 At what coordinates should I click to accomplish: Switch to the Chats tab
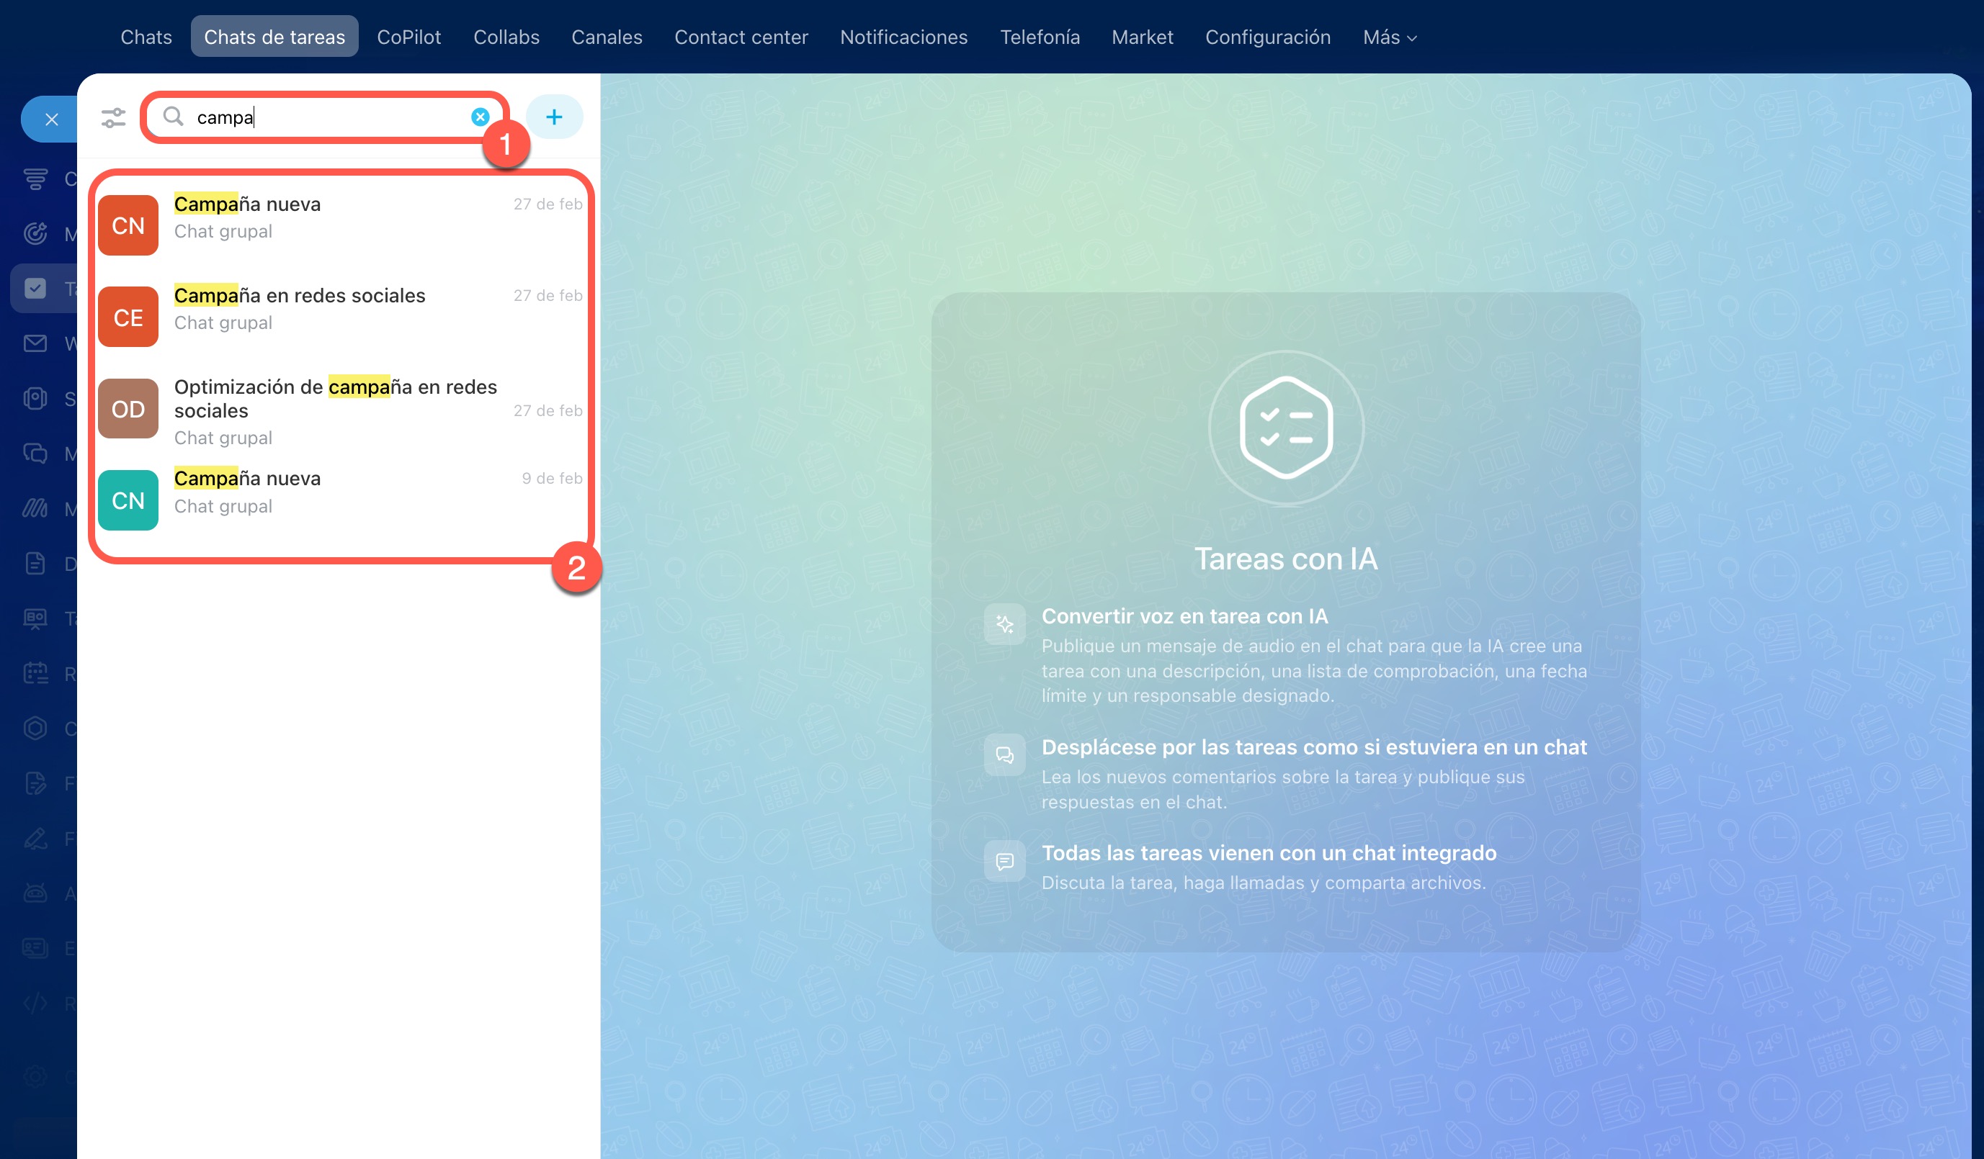click(146, 37)
